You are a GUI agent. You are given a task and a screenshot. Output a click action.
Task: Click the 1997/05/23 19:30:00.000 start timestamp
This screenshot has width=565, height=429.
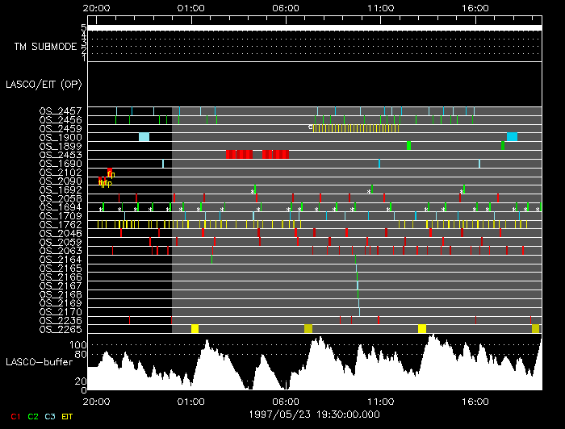pos(314,414)
